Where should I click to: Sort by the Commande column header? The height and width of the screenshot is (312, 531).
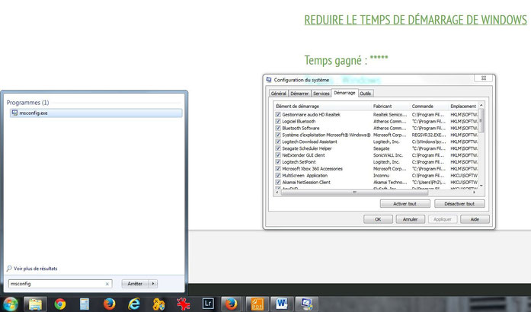(430, 106)
